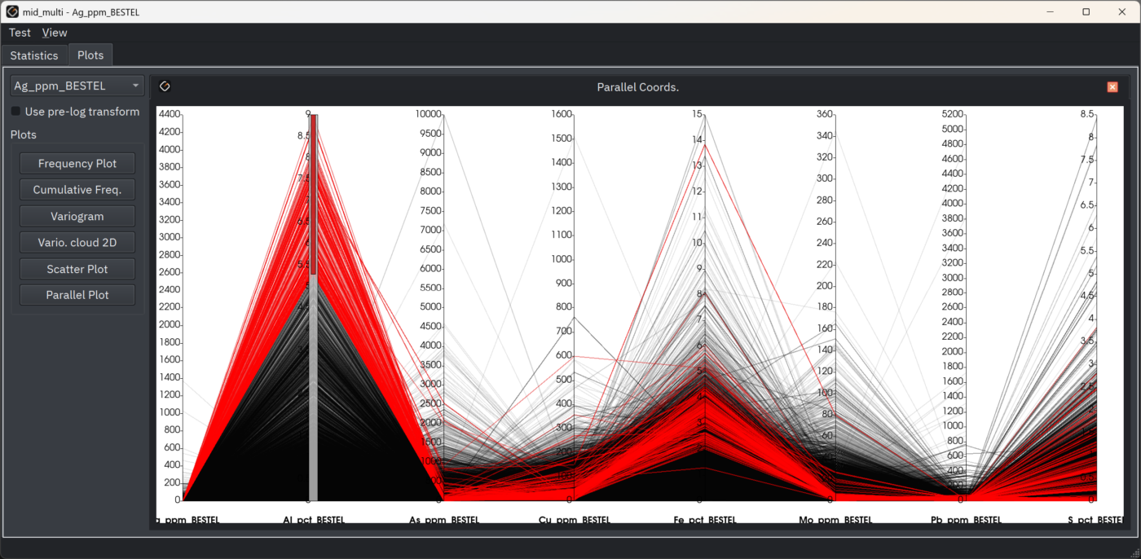This screenshot has width=1141, height=559.
Task: Open the Parallel Plot
Action: (77, 295)
